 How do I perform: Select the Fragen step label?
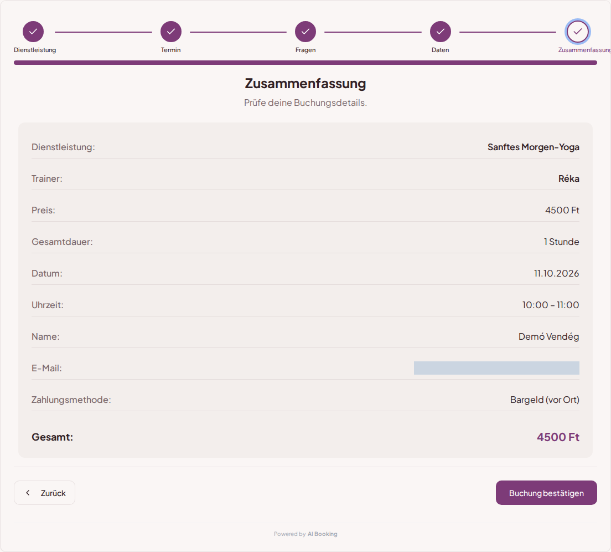point(305,50)
